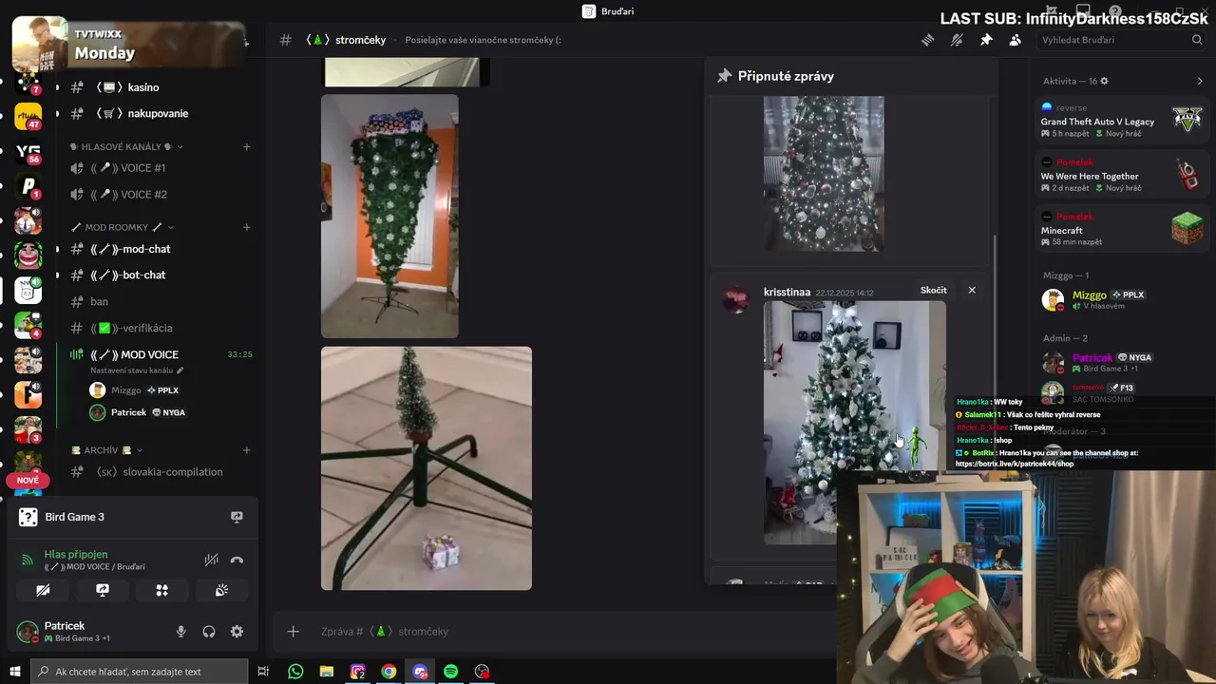Open the Windows Start menu
The image size is (1216, 684).
(x=15, y=672)
